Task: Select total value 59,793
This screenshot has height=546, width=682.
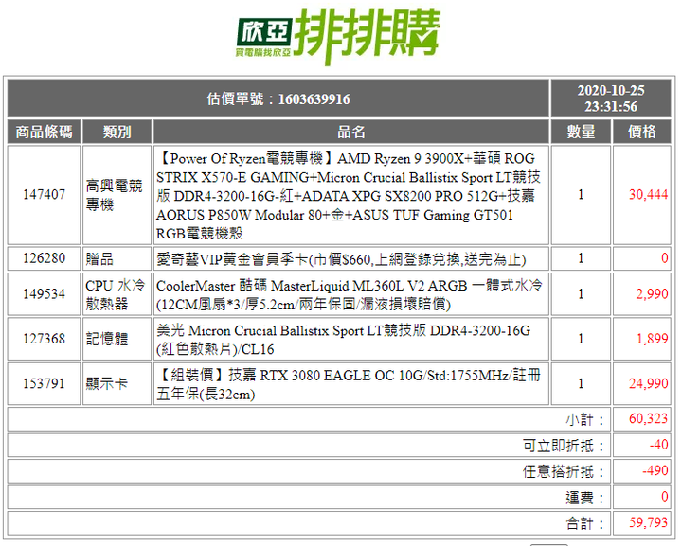Action: (648, 522)
